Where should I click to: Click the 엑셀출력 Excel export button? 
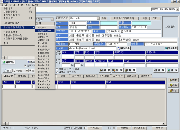click(171, 48)
